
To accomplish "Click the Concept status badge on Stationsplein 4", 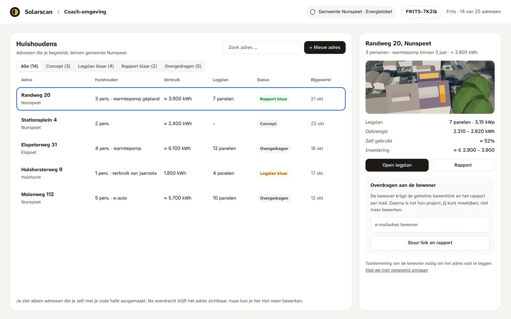I will (x=268, y=124).
